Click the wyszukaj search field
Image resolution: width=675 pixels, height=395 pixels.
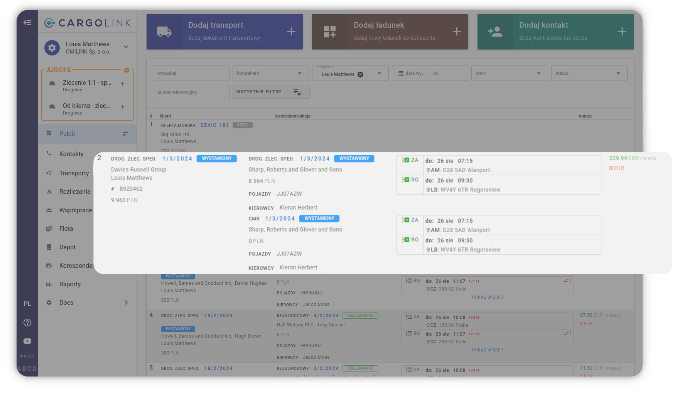(191, 73)
